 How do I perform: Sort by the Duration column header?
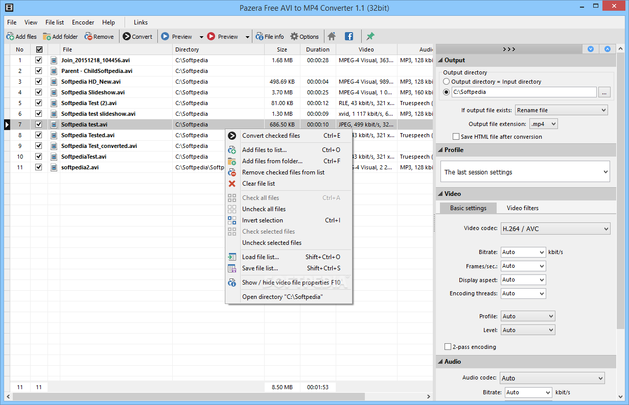(318, 49)
